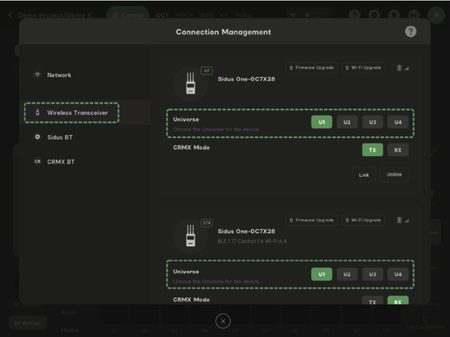Select universe U3 for the AP device
This screenshot has height=337, width=450.
pos(373,122)
